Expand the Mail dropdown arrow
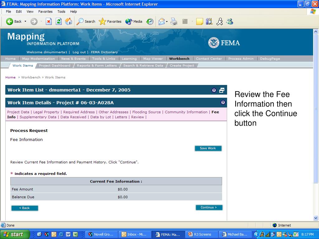The image size is (319, 239). (x=167, y=21)
